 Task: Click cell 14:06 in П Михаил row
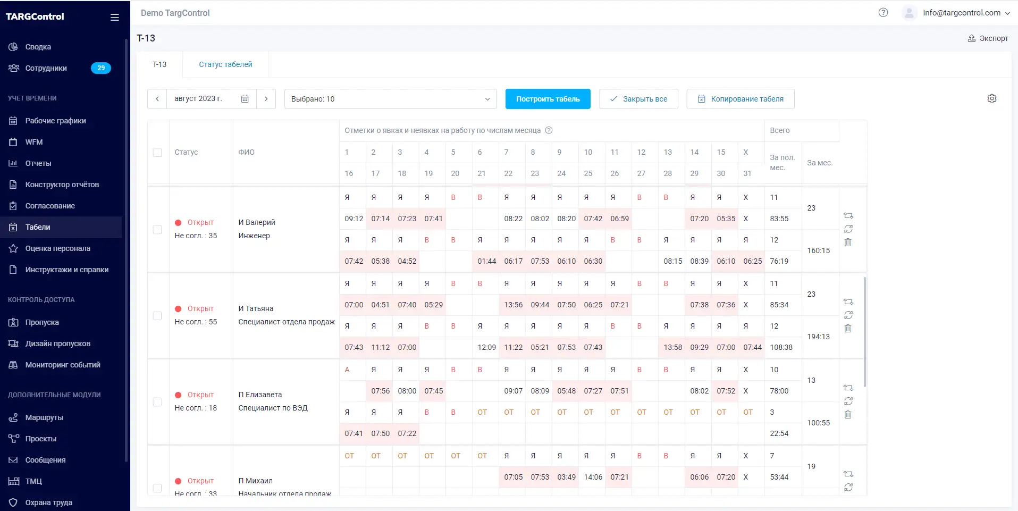593,477
